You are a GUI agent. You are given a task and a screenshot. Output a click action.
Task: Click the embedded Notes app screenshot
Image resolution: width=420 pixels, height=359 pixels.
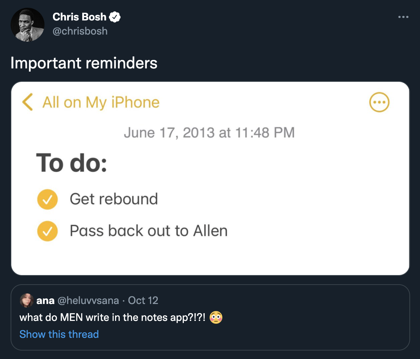click(x=210, y=178)
